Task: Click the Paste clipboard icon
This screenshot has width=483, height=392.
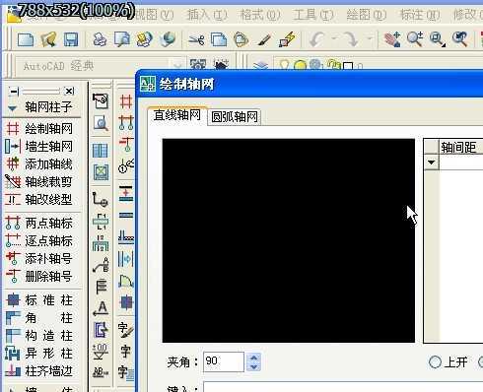Action: pyautogui.click(x=241, y=39)
